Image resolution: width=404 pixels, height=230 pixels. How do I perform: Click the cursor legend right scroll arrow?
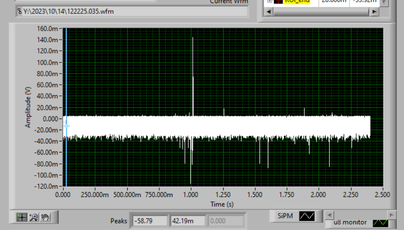374,12
